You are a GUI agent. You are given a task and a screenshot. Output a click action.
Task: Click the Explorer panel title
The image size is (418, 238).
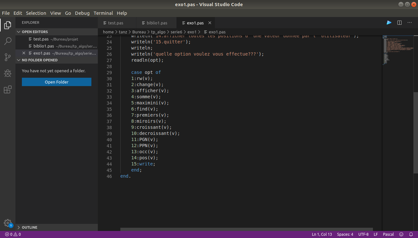(x=31, y=22)
